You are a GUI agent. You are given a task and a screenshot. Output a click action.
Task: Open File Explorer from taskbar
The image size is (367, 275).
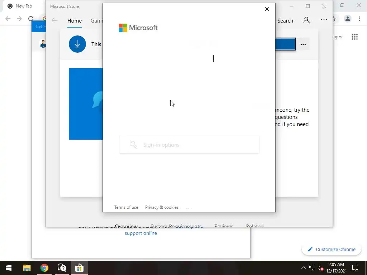coord(27,268)
